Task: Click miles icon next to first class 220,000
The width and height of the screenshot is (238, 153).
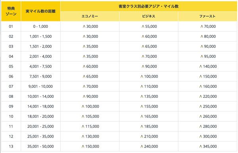Action: click(x=201, y=96)
